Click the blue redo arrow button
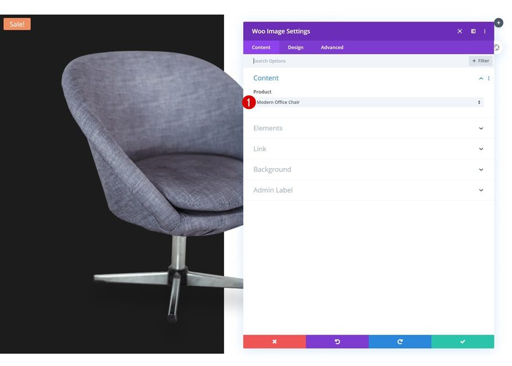The height and width of the screenshot is (366, 512). [400, 342]
